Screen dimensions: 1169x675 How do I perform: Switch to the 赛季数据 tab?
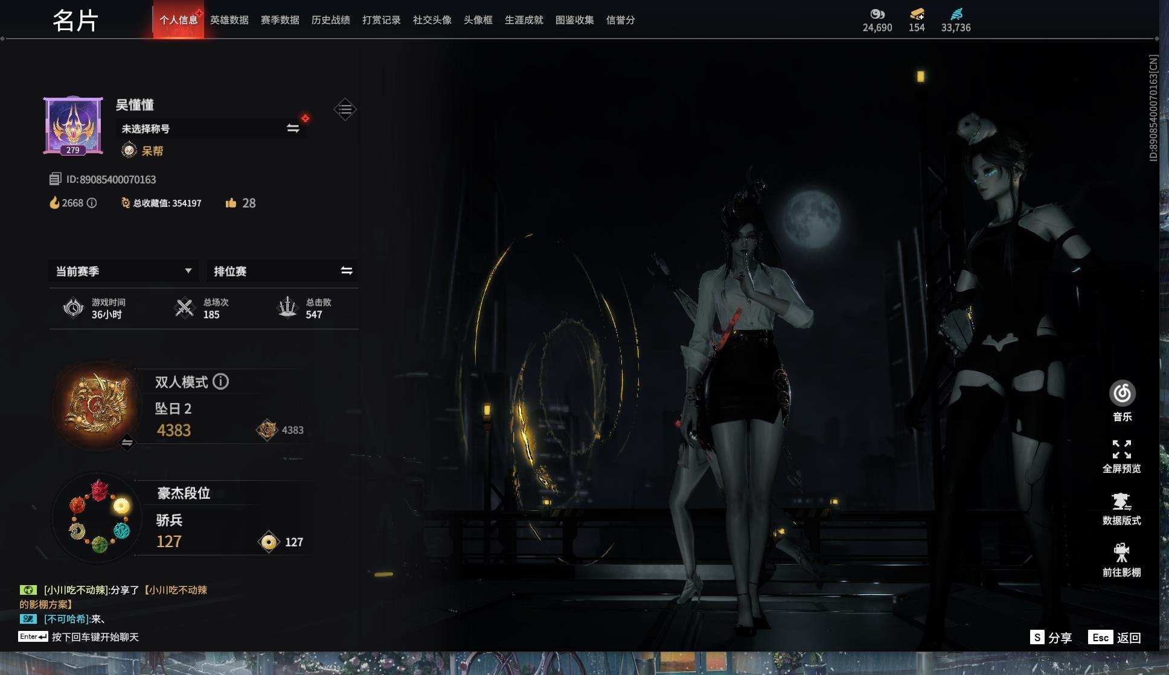280,20
